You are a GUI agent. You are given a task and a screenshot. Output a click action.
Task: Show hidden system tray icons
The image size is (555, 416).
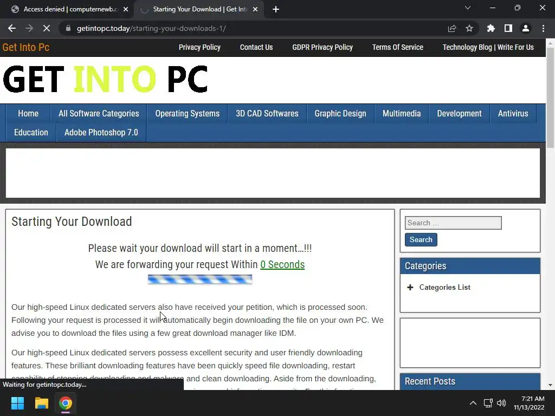[473, 403]
